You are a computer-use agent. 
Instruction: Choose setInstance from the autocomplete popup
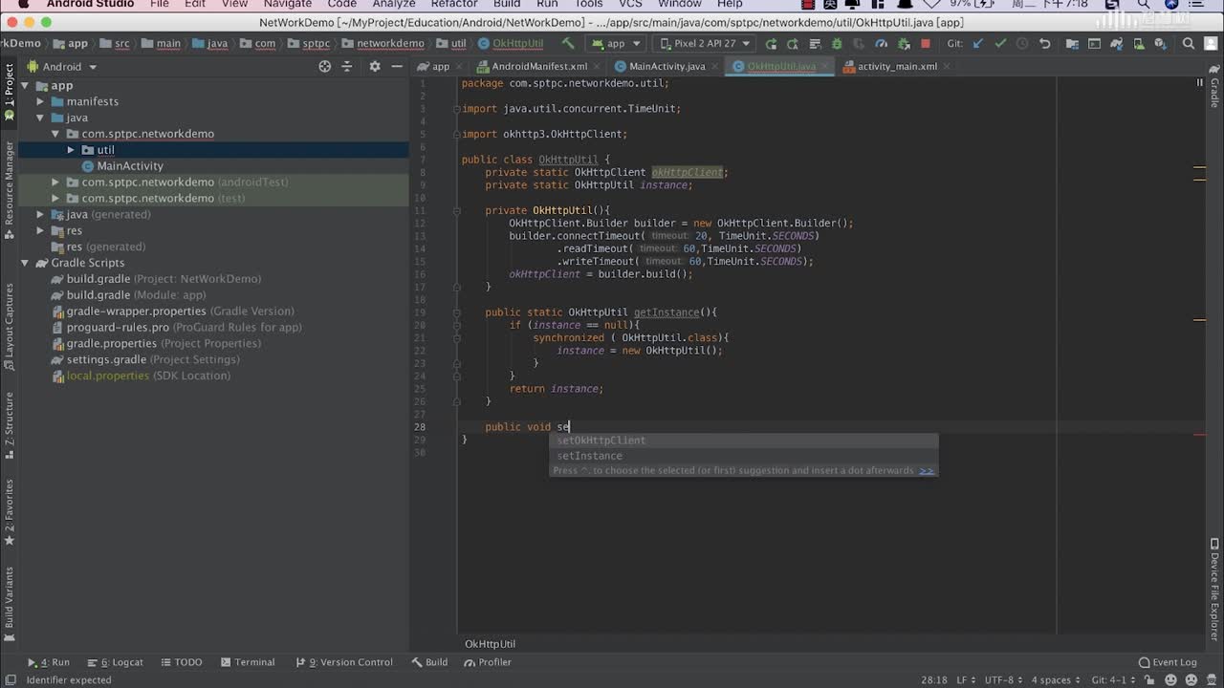click(744, 456)
